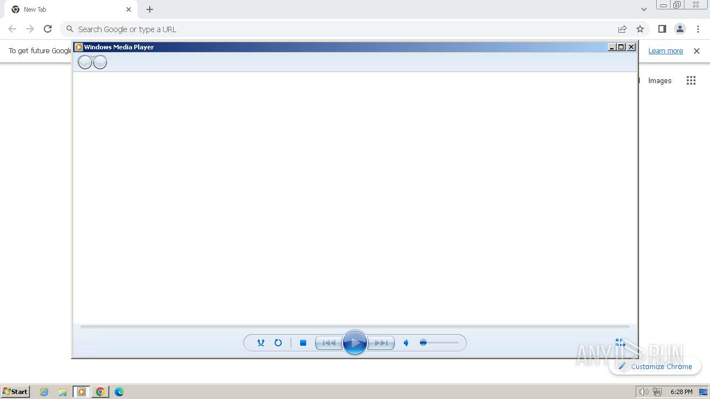
Task: Click the Media Player seek bar
Action: (355, 327)
